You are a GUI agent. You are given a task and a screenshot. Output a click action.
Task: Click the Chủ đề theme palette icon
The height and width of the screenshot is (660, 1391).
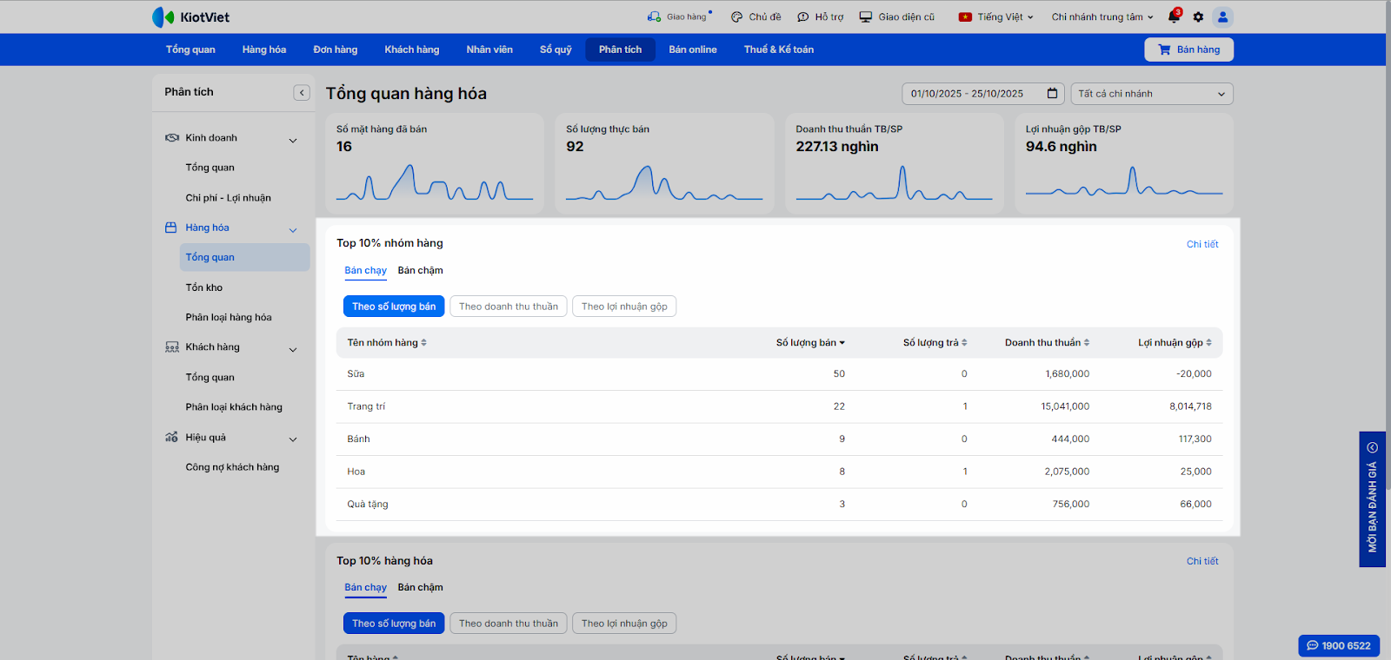click(x=737, y=16)
